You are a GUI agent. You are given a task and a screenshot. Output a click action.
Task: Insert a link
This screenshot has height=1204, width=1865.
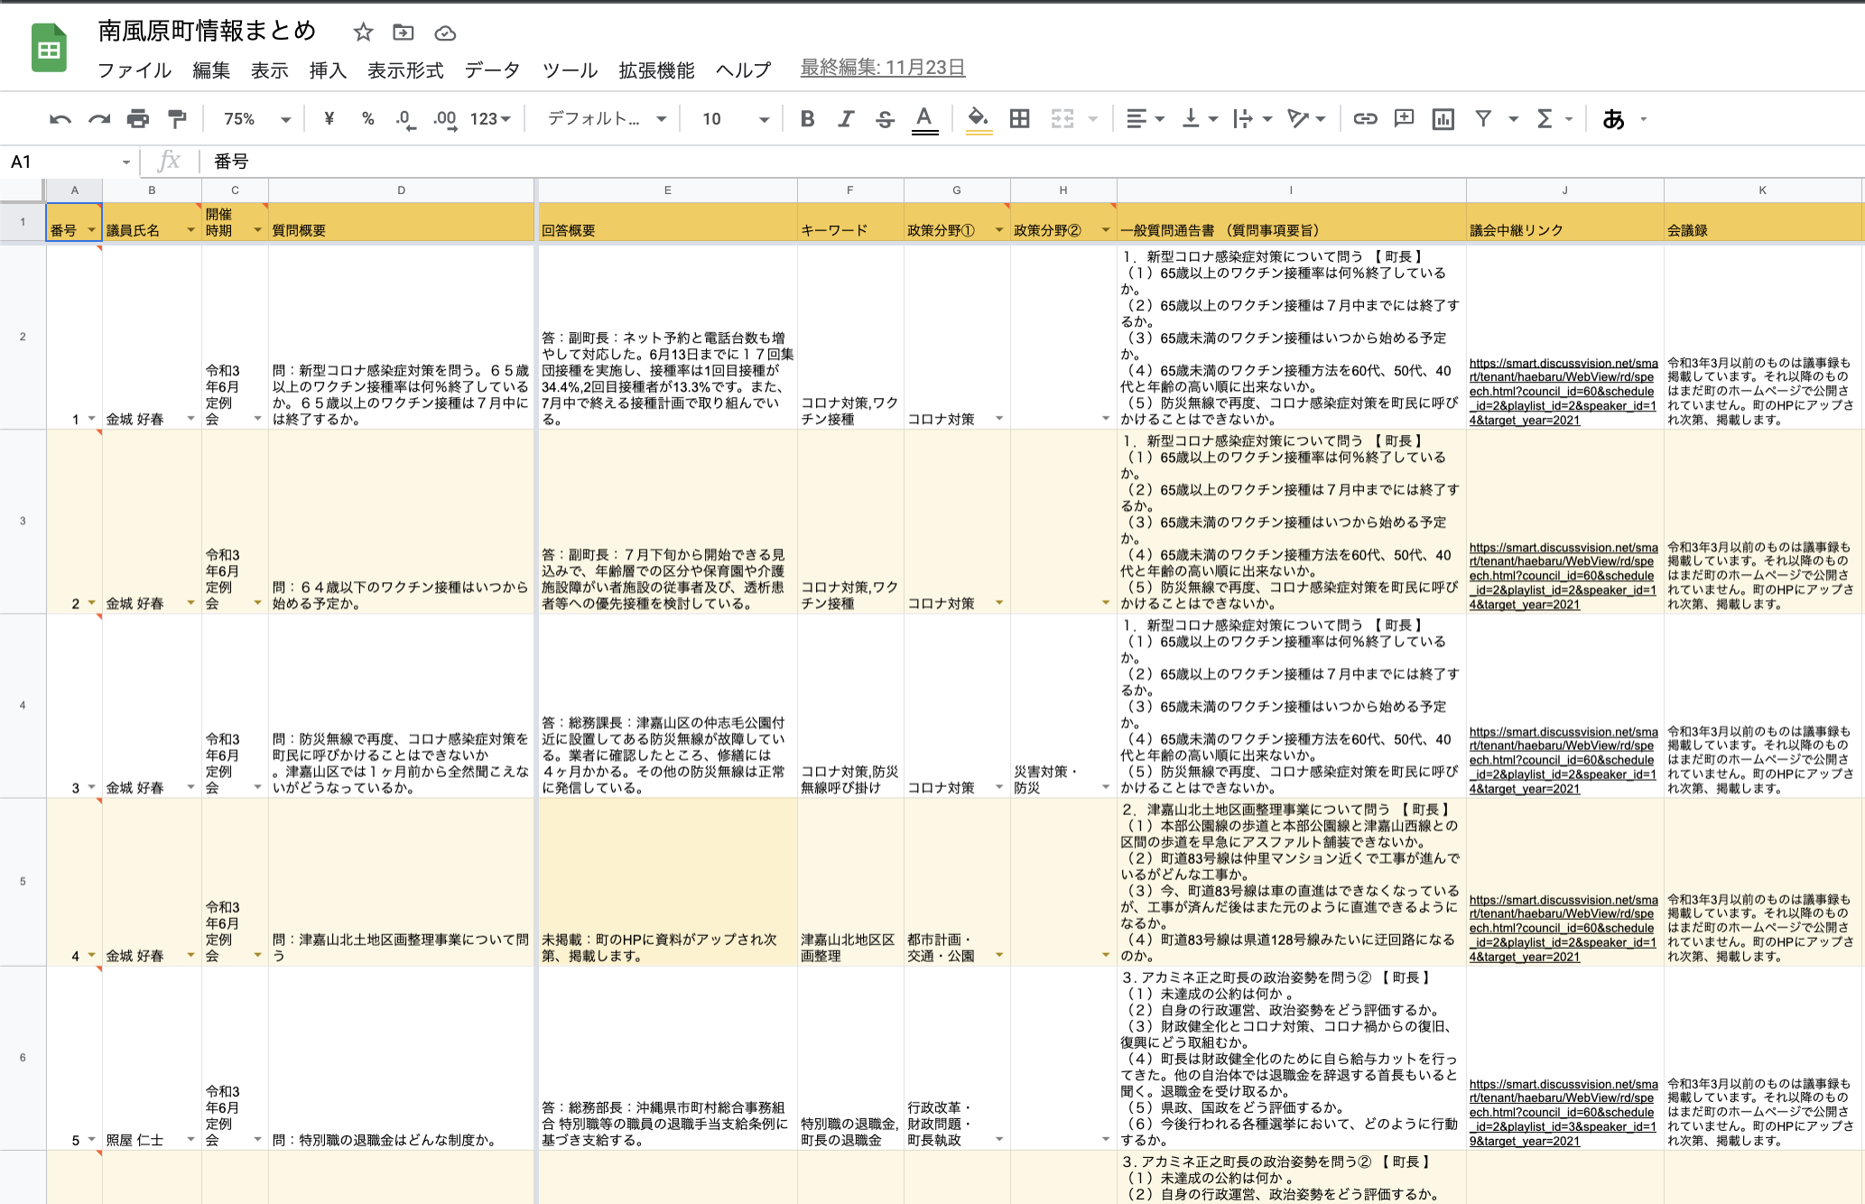tap(1365, 119)
